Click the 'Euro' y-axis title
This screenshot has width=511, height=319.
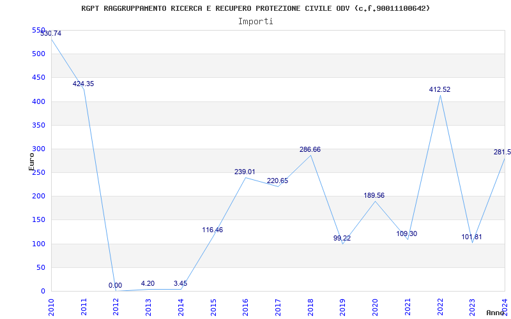click(31, 161)
